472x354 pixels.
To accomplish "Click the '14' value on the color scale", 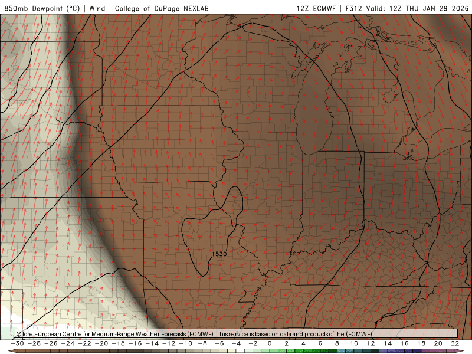I will (x=388, y=343).
